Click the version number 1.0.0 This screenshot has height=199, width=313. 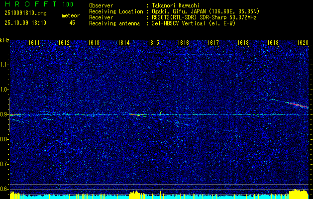[x=68, y=4]
